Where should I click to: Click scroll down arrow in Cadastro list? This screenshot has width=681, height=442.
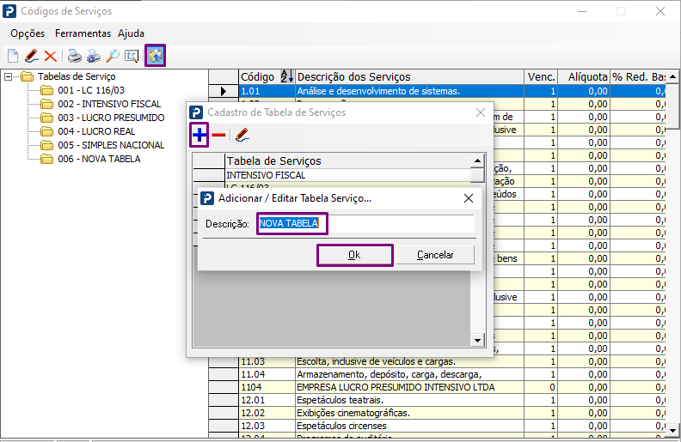point(477,340)
